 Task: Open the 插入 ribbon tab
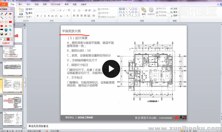coord(20,5)
